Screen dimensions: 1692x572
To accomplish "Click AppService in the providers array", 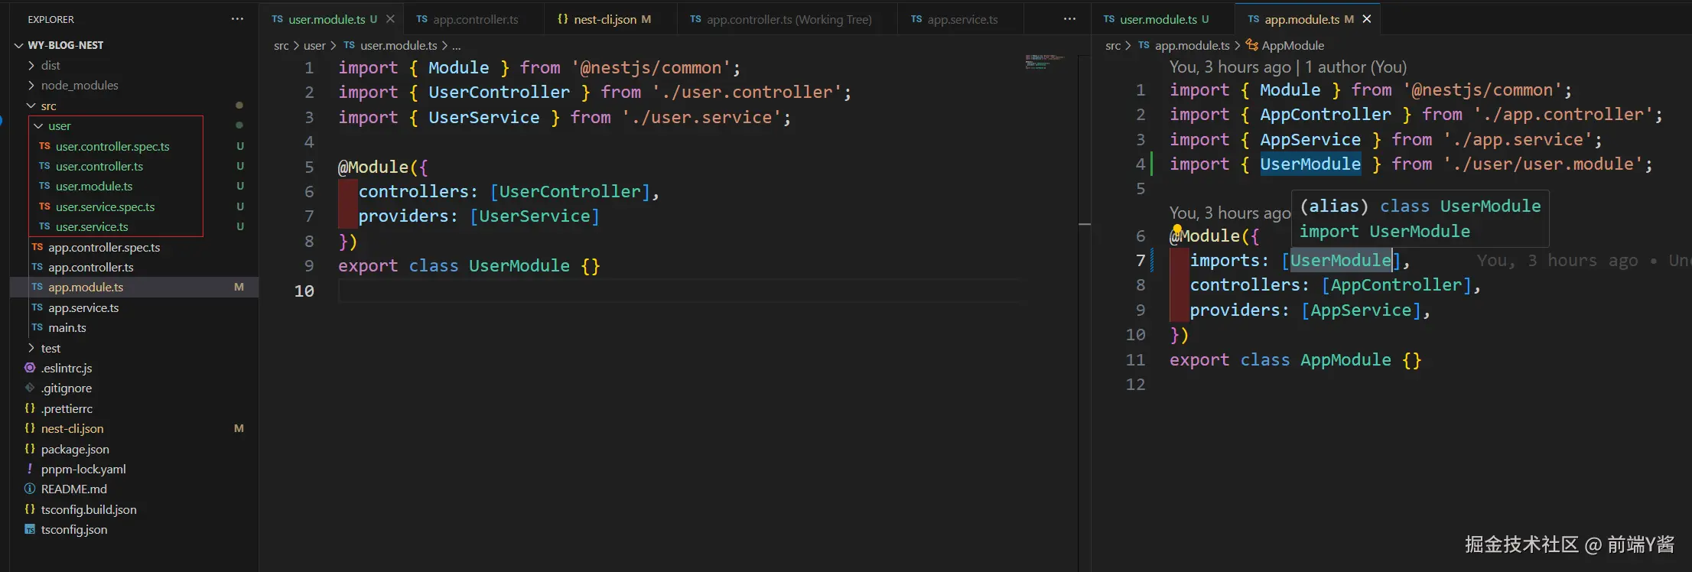I will tap(1361, 310).
